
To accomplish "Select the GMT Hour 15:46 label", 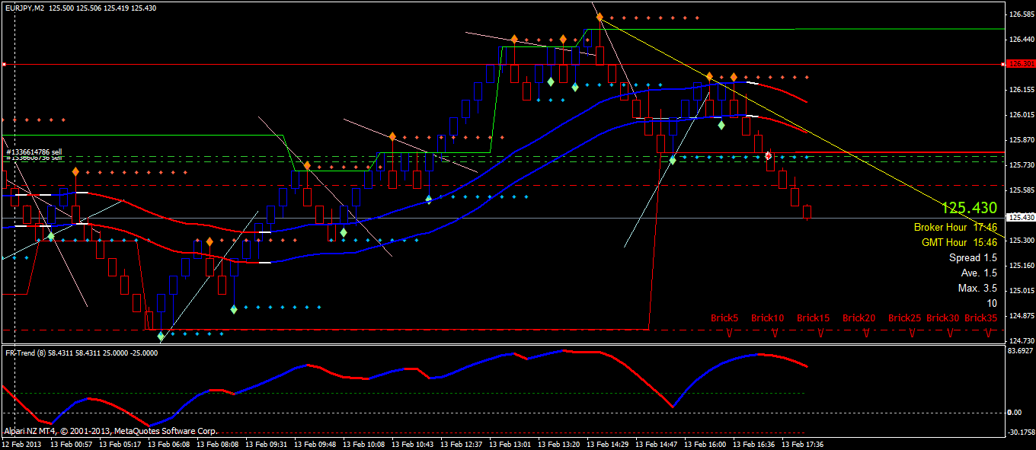I will 959,242.
